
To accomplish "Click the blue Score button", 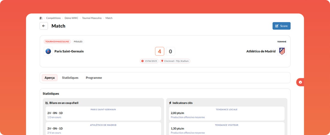I will tap(282, 26).
